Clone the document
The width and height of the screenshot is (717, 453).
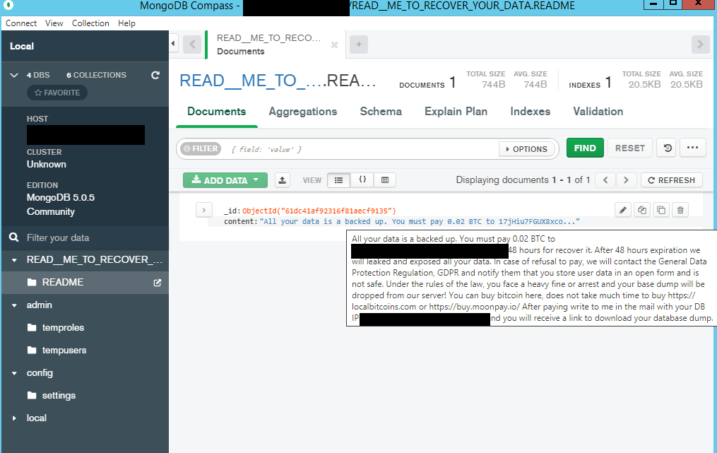(x=661, y=210)
